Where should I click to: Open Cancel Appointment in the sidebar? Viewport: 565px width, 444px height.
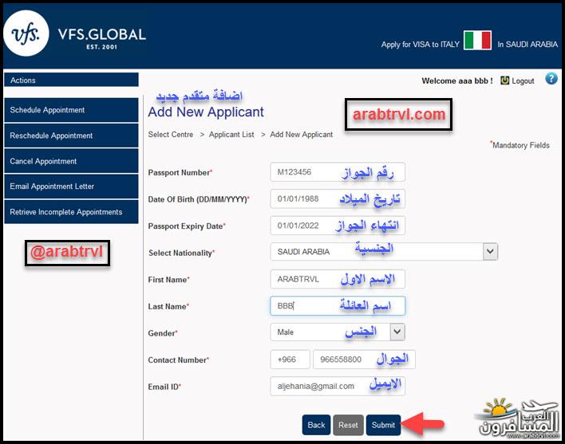pyautogui.click(x=71, y=161)
